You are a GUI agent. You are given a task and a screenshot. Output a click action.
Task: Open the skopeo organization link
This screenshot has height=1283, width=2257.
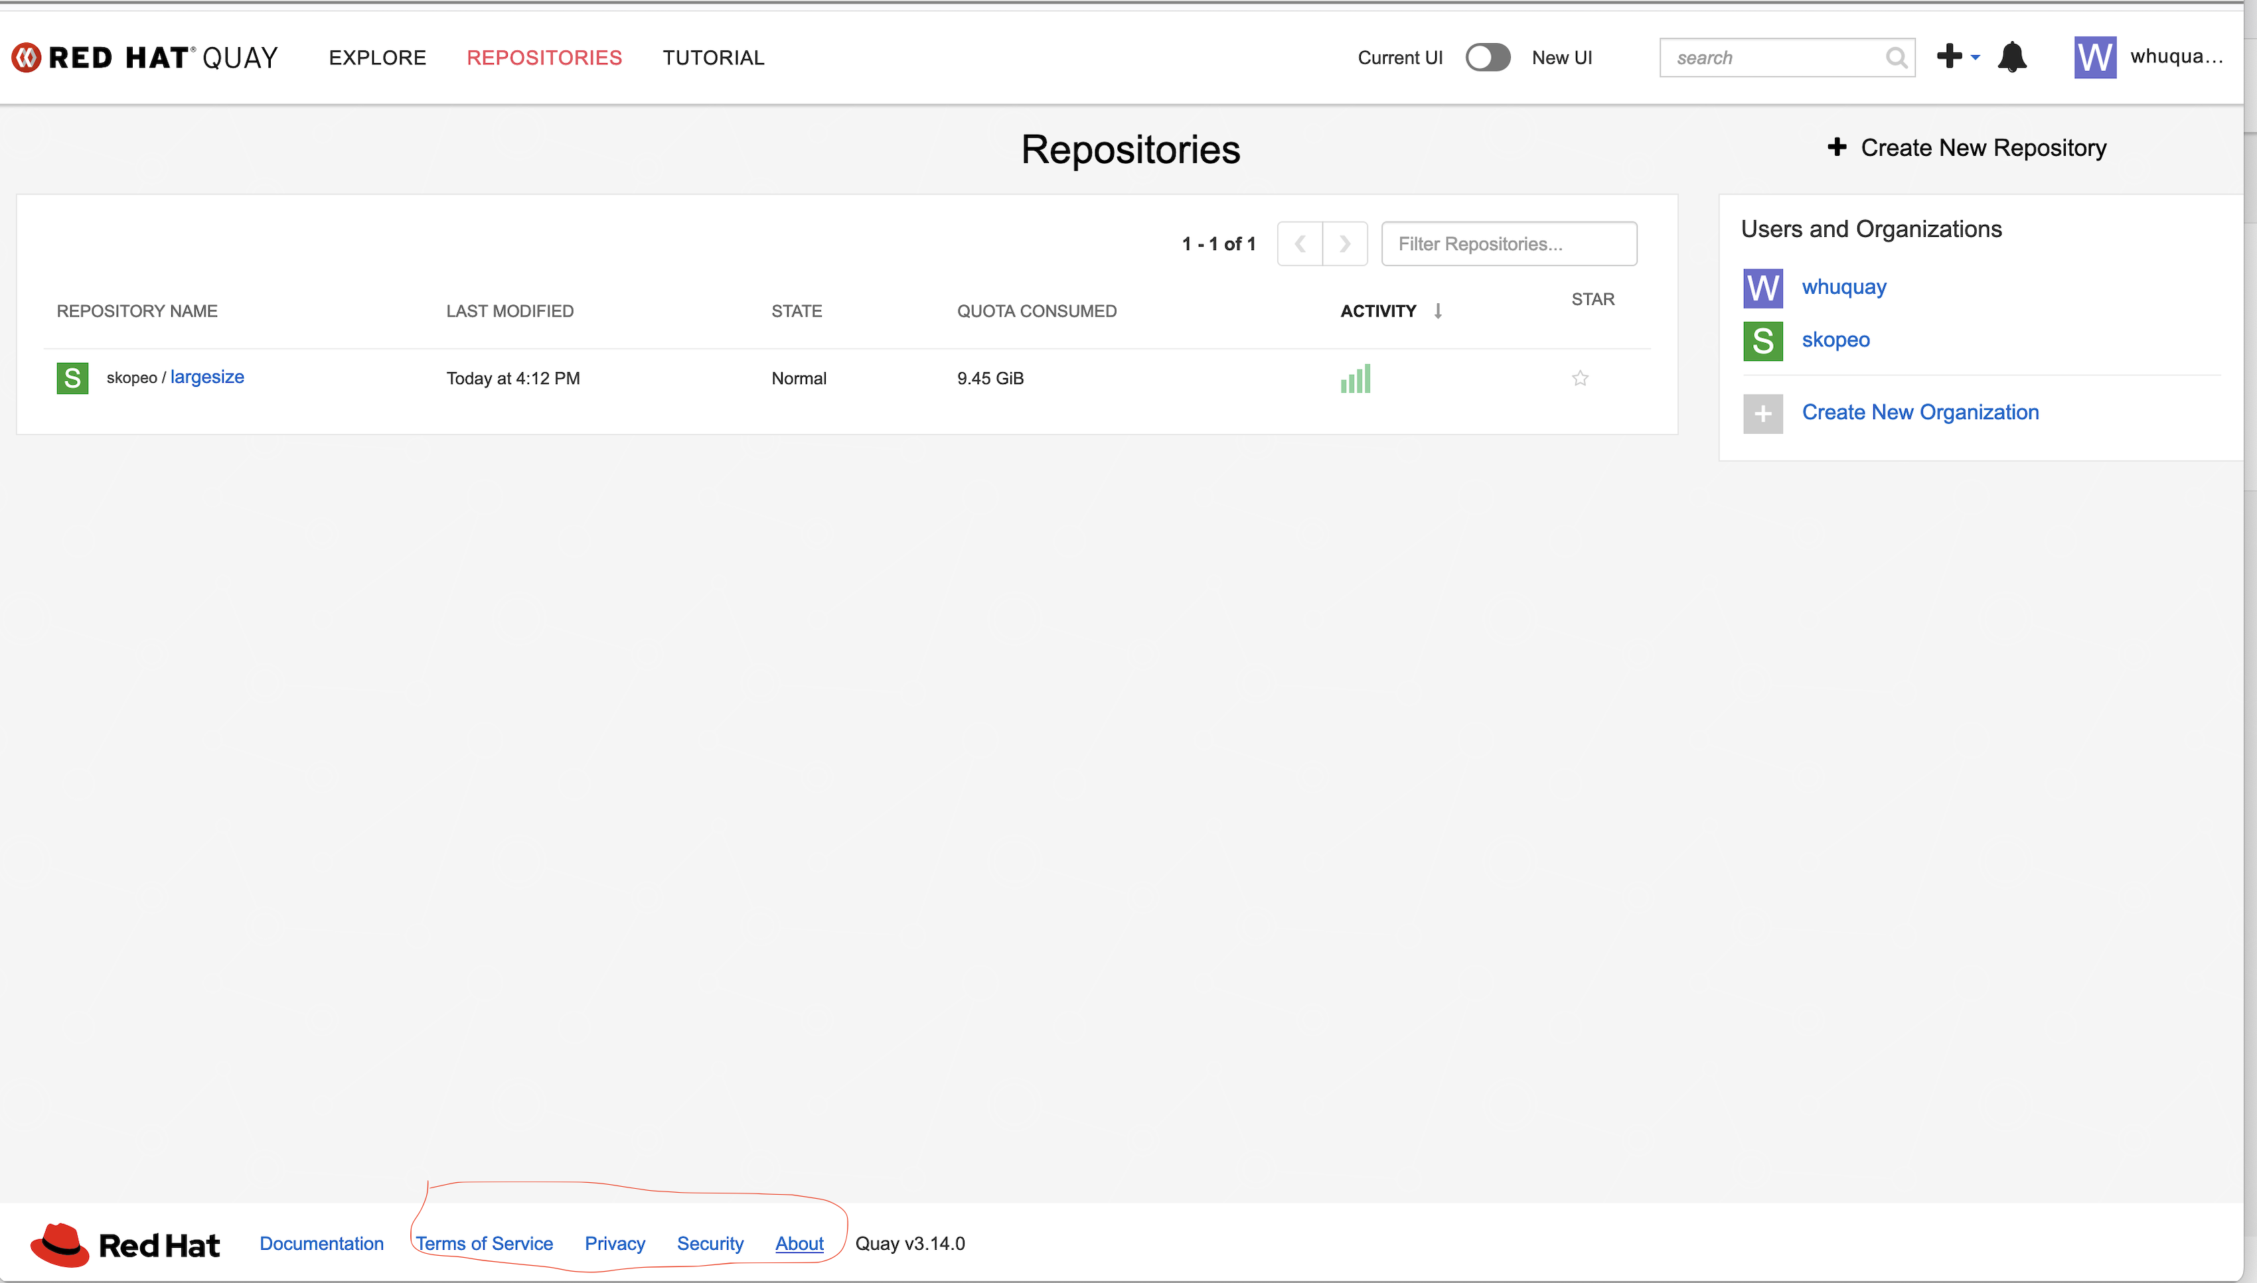[1835, 340]
